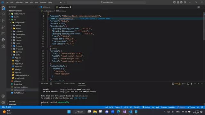The width and height of the screenshot is (205, 115).
Task: Open the Manage gear icon
Action: 3,103
